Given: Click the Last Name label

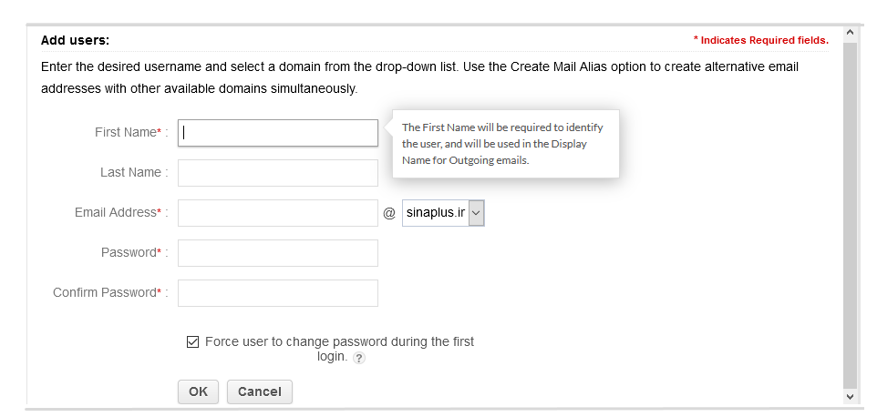Looking at the screenshot, I should click(130, 173).
